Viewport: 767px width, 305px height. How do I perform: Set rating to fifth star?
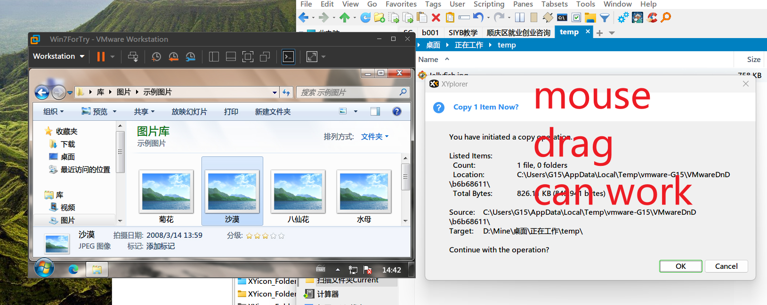[282, 236]
